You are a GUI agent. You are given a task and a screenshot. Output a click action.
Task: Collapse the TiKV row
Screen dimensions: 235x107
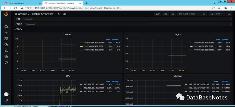coord(19,29)
